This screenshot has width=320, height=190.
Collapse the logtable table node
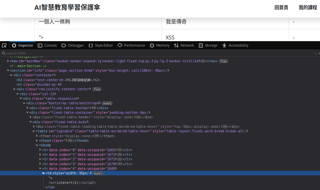(34, 131)
